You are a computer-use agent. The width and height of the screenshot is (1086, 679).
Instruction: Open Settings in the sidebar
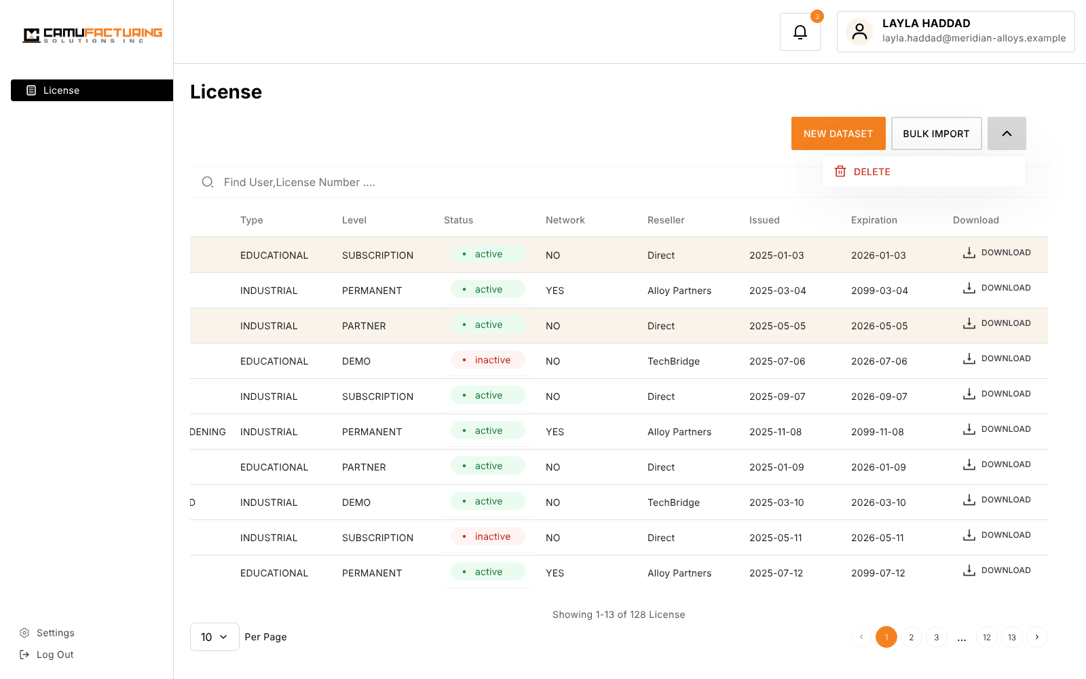pyautogui.click(x=47, y=633)
